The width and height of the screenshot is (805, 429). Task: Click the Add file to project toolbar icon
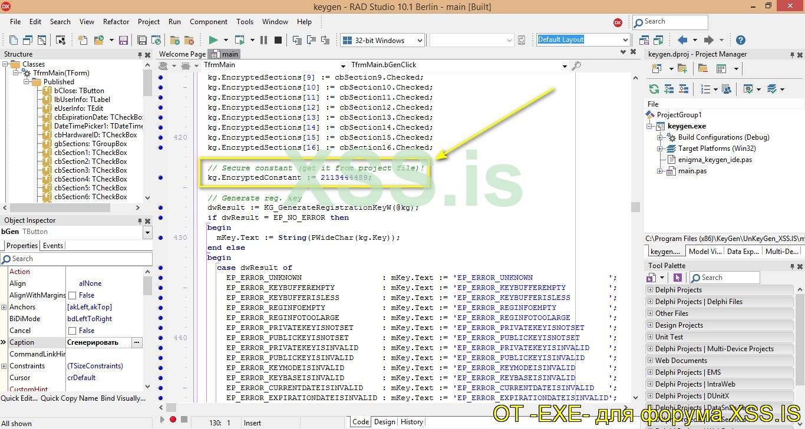click(x=174, y=40)
